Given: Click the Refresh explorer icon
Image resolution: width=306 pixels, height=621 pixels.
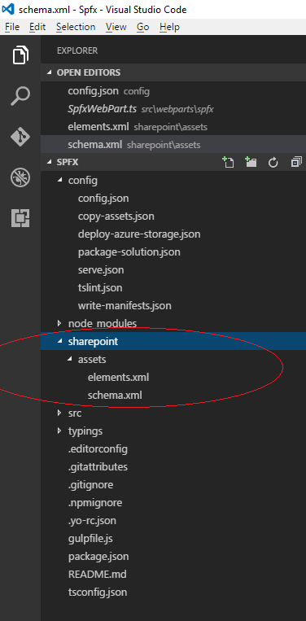Looking at the screenshot, I should tap(273, 163).
